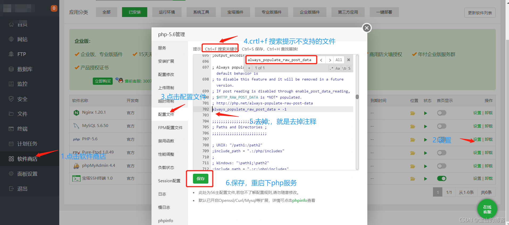Click the always_populate_raw_post_data search field
Viewport: 509px width, 225px height.
coord(281,60)
